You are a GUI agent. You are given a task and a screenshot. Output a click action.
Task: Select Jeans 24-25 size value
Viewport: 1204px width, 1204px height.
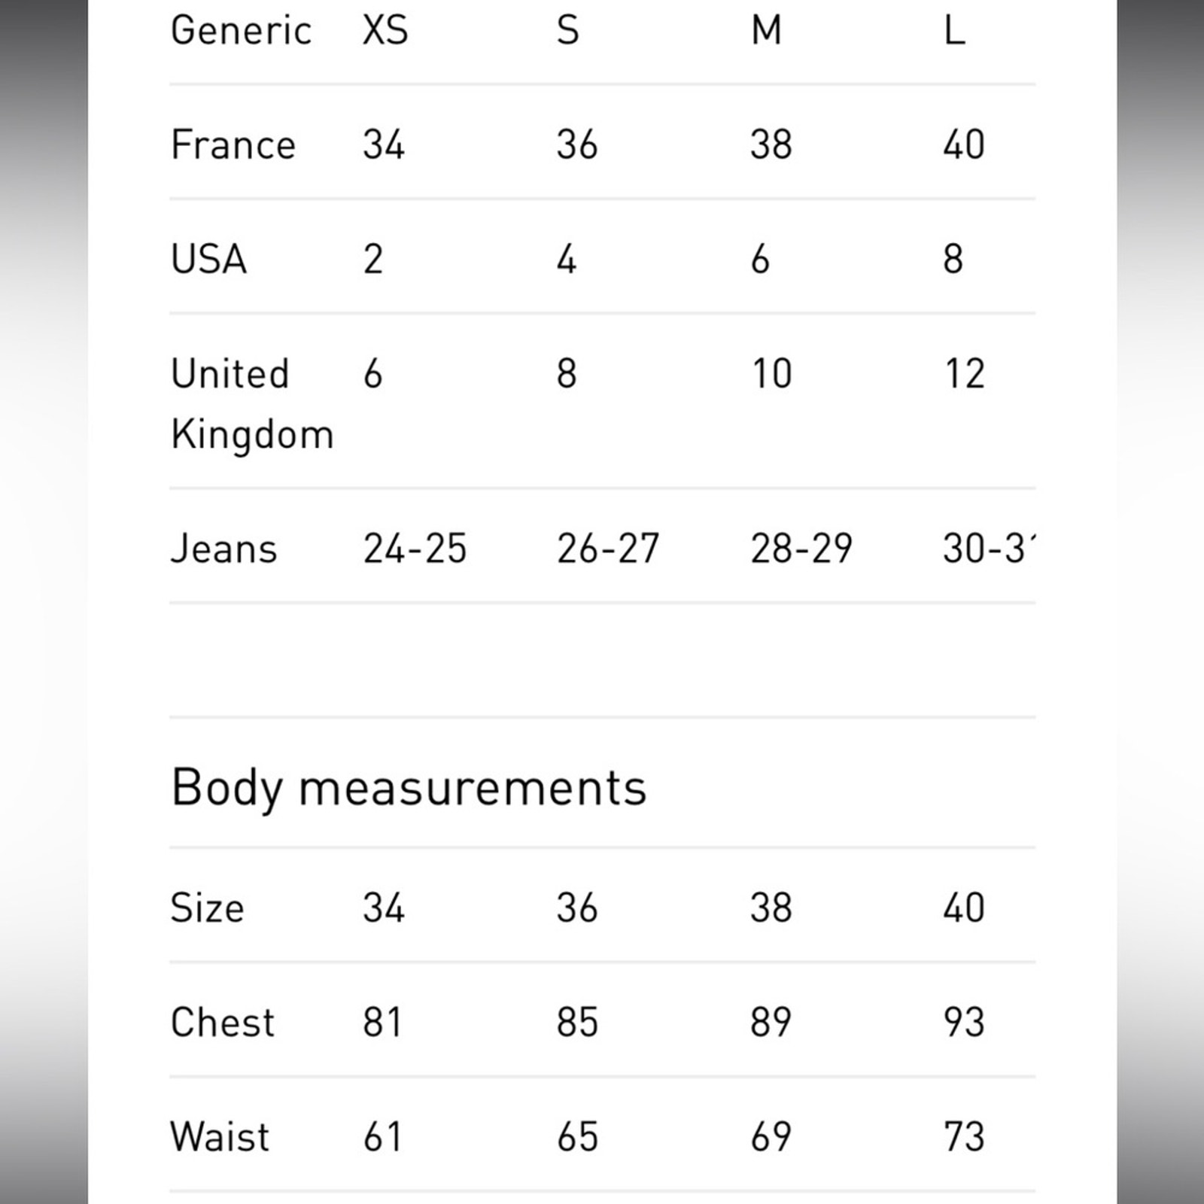coord(415,548)
